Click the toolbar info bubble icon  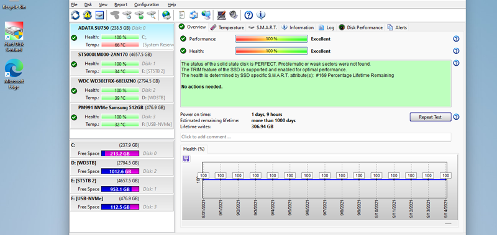coord(261,15)
